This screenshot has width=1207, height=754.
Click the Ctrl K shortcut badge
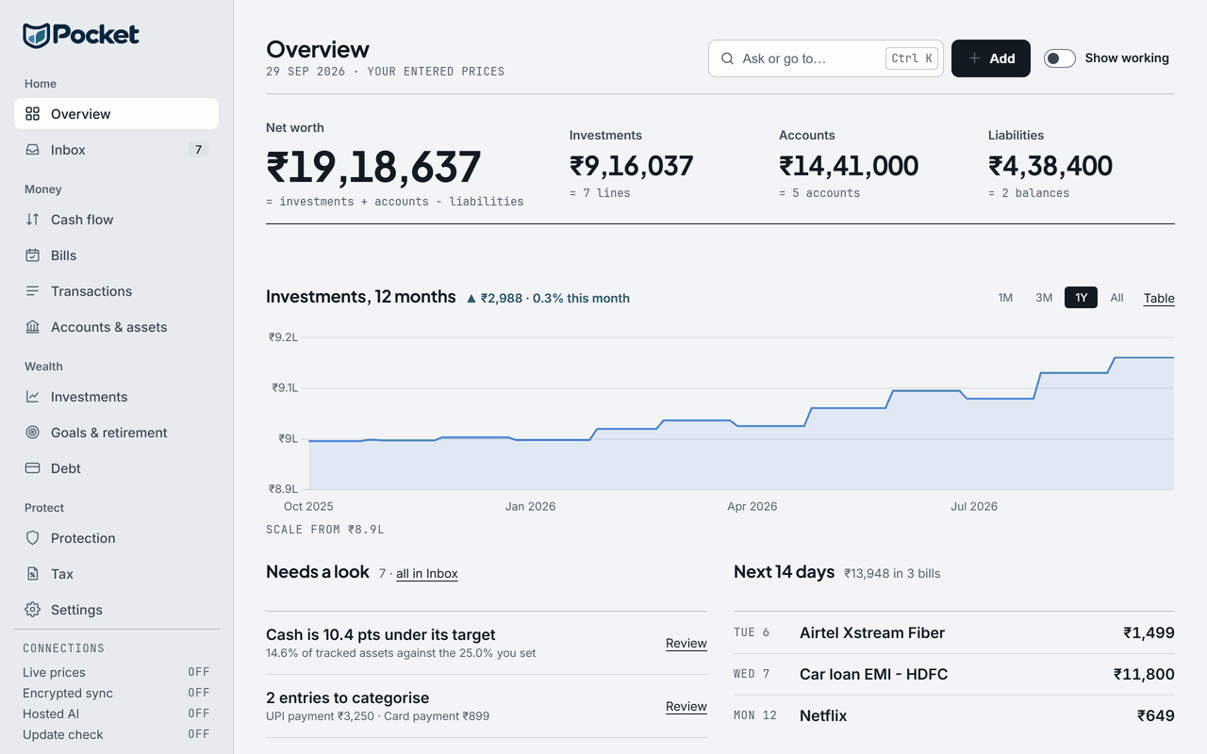[912, 58]
